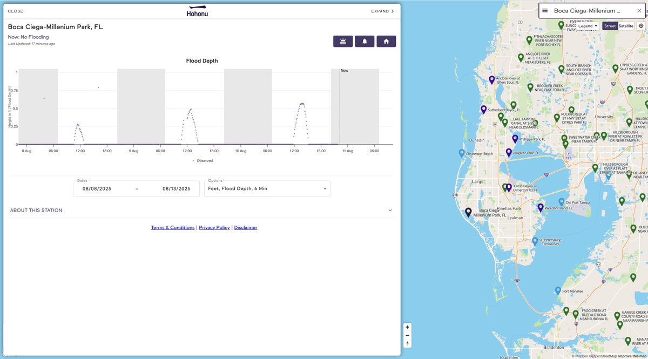
Task: Select the Sutherland Bayou station pin
Action: tap(483, 110)
